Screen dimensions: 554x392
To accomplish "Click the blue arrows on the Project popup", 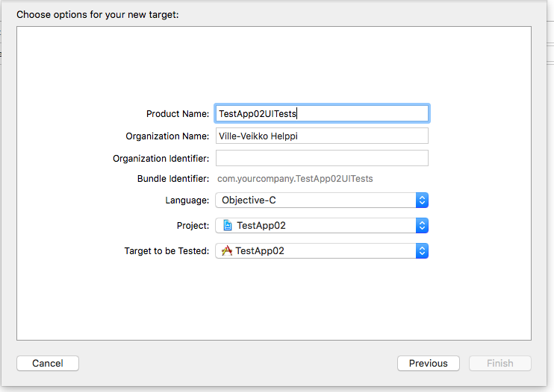I will 422,226.
